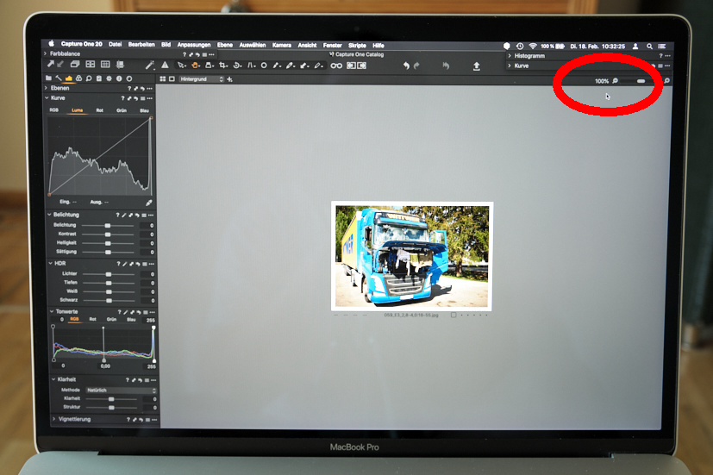Image resolution: width=713 pixels, height=475 pixels.
Task: Click the Undo arrow in the toolbar
Action: point(406,66)
